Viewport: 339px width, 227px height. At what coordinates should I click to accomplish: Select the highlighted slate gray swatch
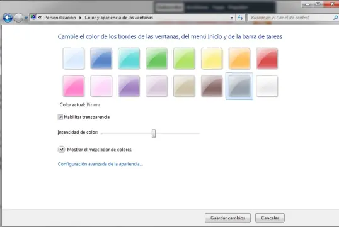239,86
